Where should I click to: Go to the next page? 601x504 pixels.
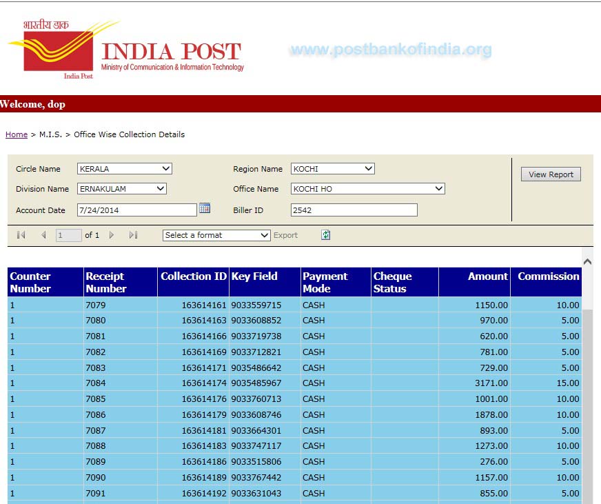click(x=112, y=234)
